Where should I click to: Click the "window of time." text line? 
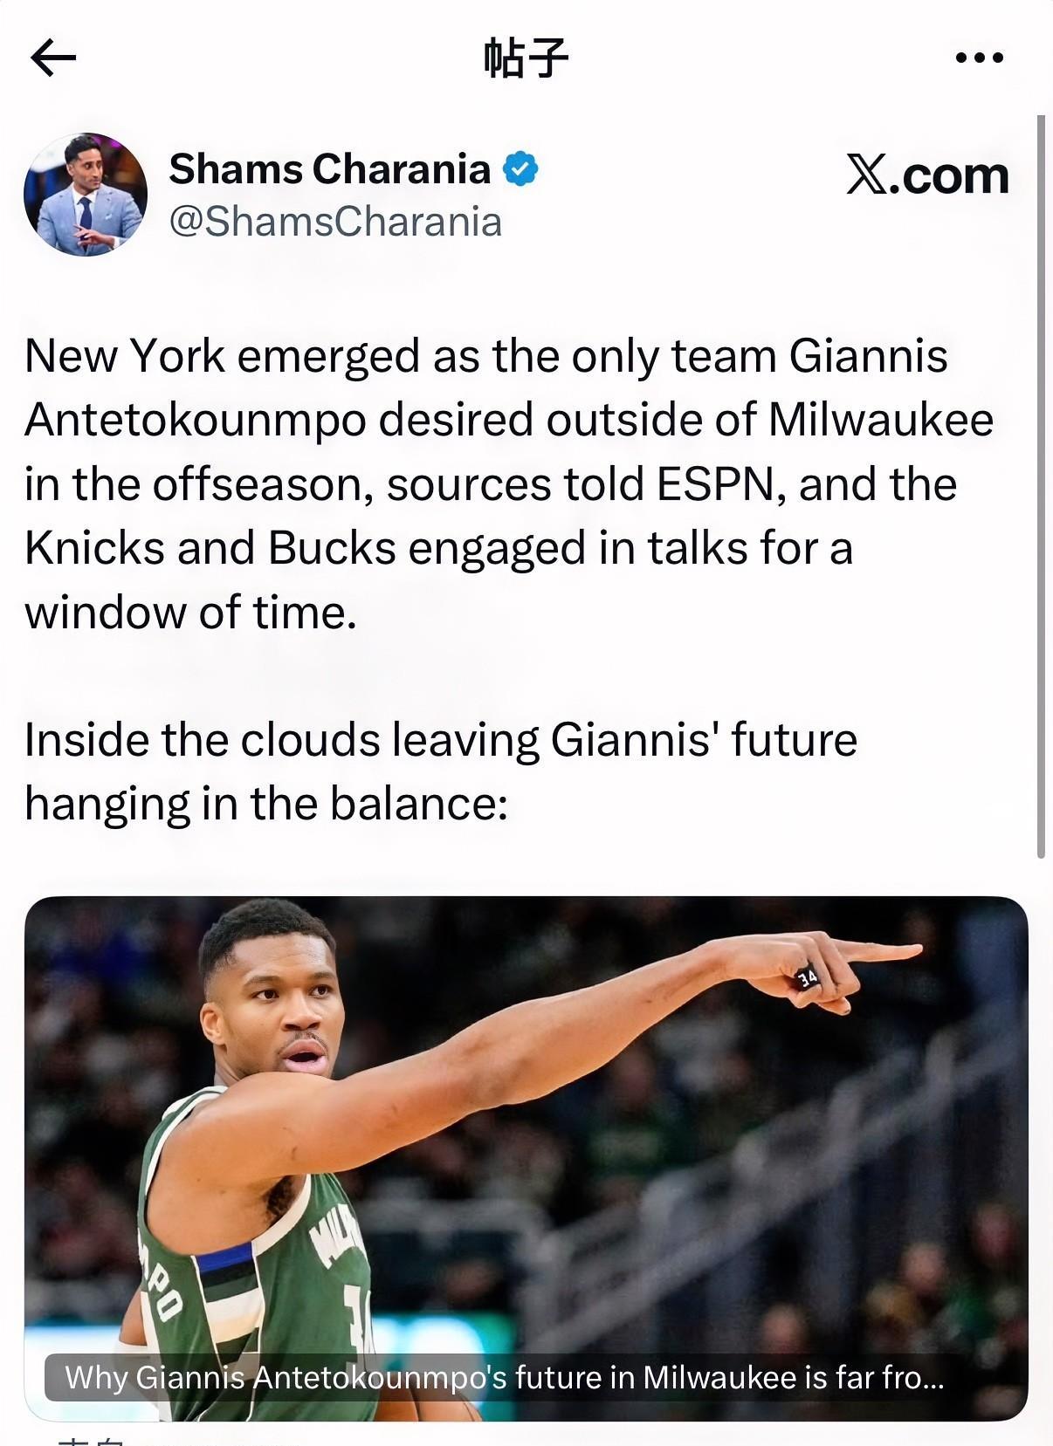coord(191,612)
